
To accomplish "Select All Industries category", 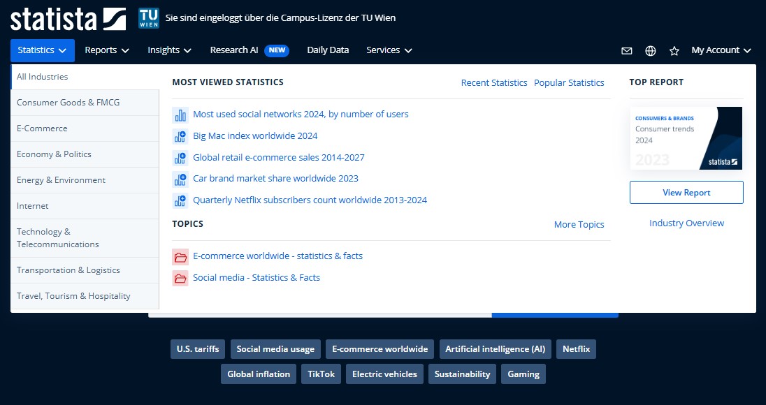I will [85, 77].
